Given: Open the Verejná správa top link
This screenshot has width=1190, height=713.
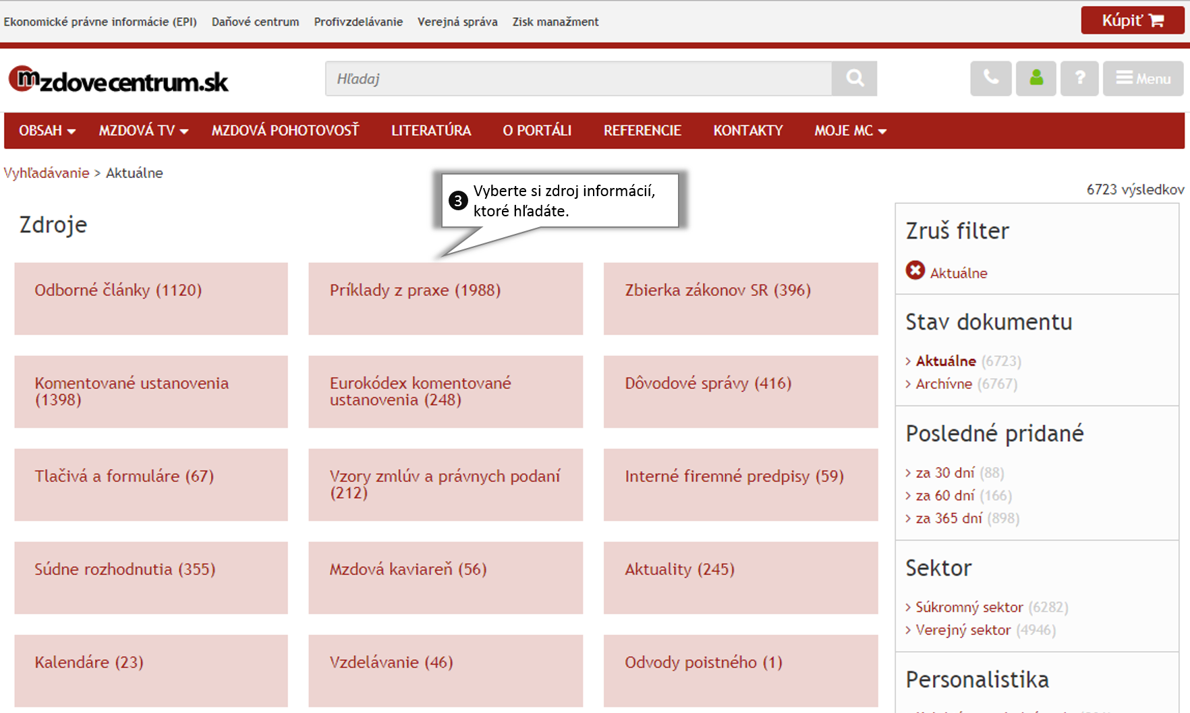Looking at the screenshot, I should (457, 22).
